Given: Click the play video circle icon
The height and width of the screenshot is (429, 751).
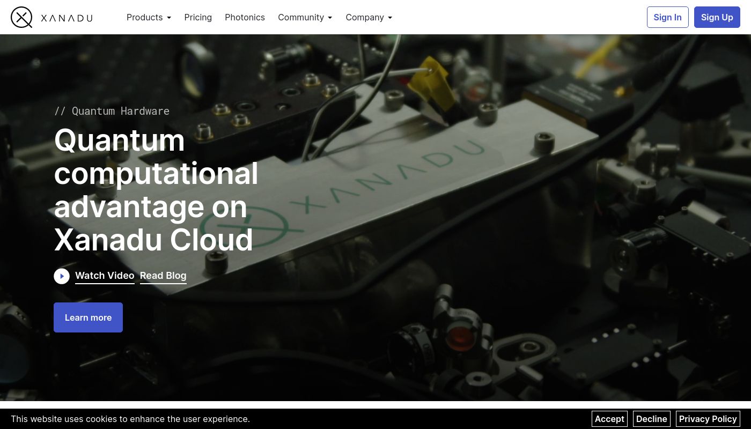Looking at the screenshot, I should [x=62, y=276].
